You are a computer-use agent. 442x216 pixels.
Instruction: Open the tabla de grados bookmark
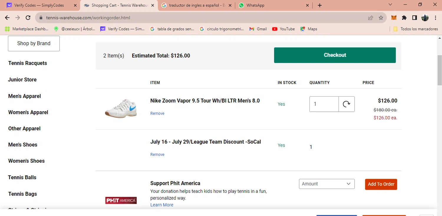172,29
